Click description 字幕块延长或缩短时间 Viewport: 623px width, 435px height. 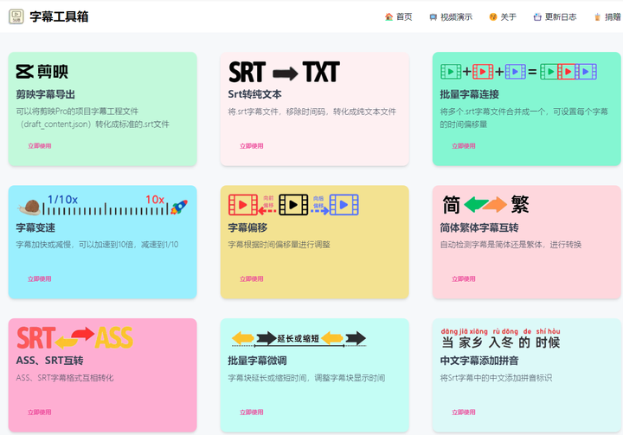306,378
